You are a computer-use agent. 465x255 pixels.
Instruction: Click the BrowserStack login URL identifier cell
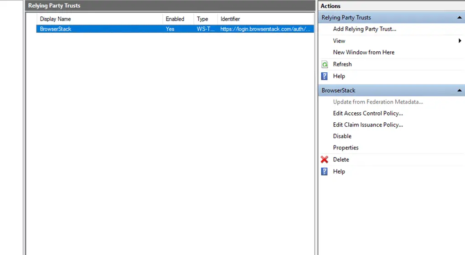coord(266,29)
